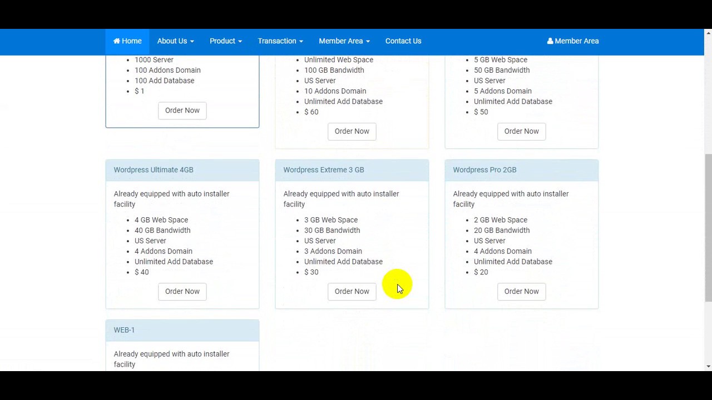Expand the Product dropdown menu
The width and height of the screenshot is (712, 400).
(226, 41)
